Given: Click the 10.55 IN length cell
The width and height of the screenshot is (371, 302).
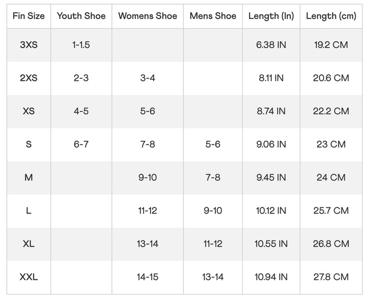Looking at the screenshot, I should [x=271, y=244].
